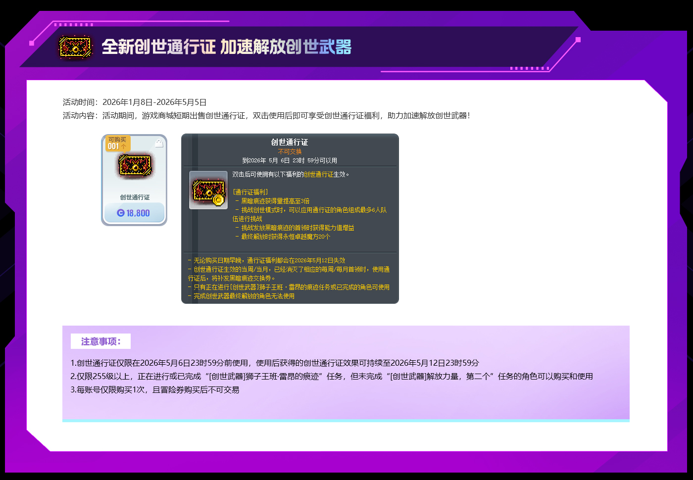The height and width of the screenshot is (480, 693).
Task: Click the 活动内容 description line
Action: coord(266,116)
